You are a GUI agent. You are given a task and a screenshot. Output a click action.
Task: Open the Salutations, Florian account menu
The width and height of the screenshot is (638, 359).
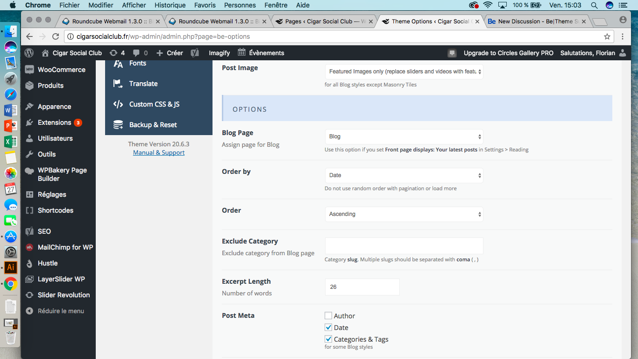coord(593,53)
